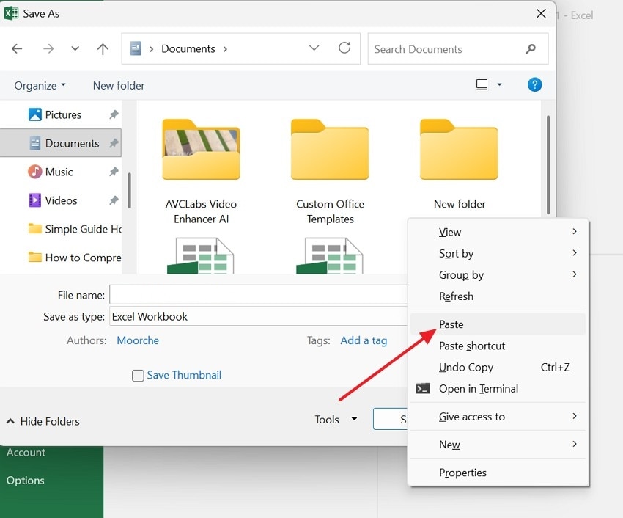Open Properties from the context menu

tap(462, 473)
